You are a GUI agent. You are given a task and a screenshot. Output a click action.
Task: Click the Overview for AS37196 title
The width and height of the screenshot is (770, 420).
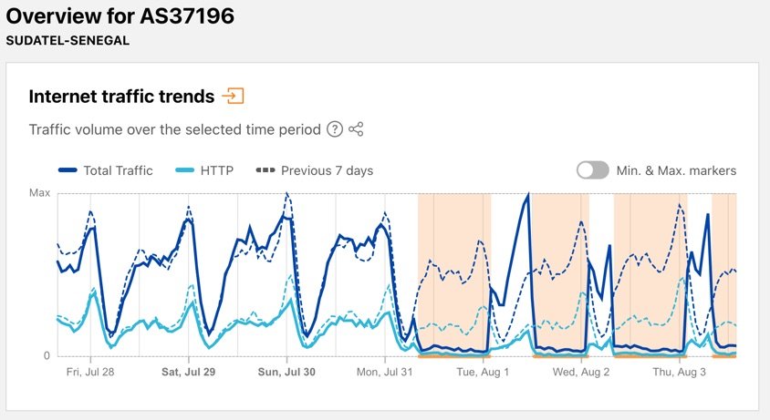120,15
